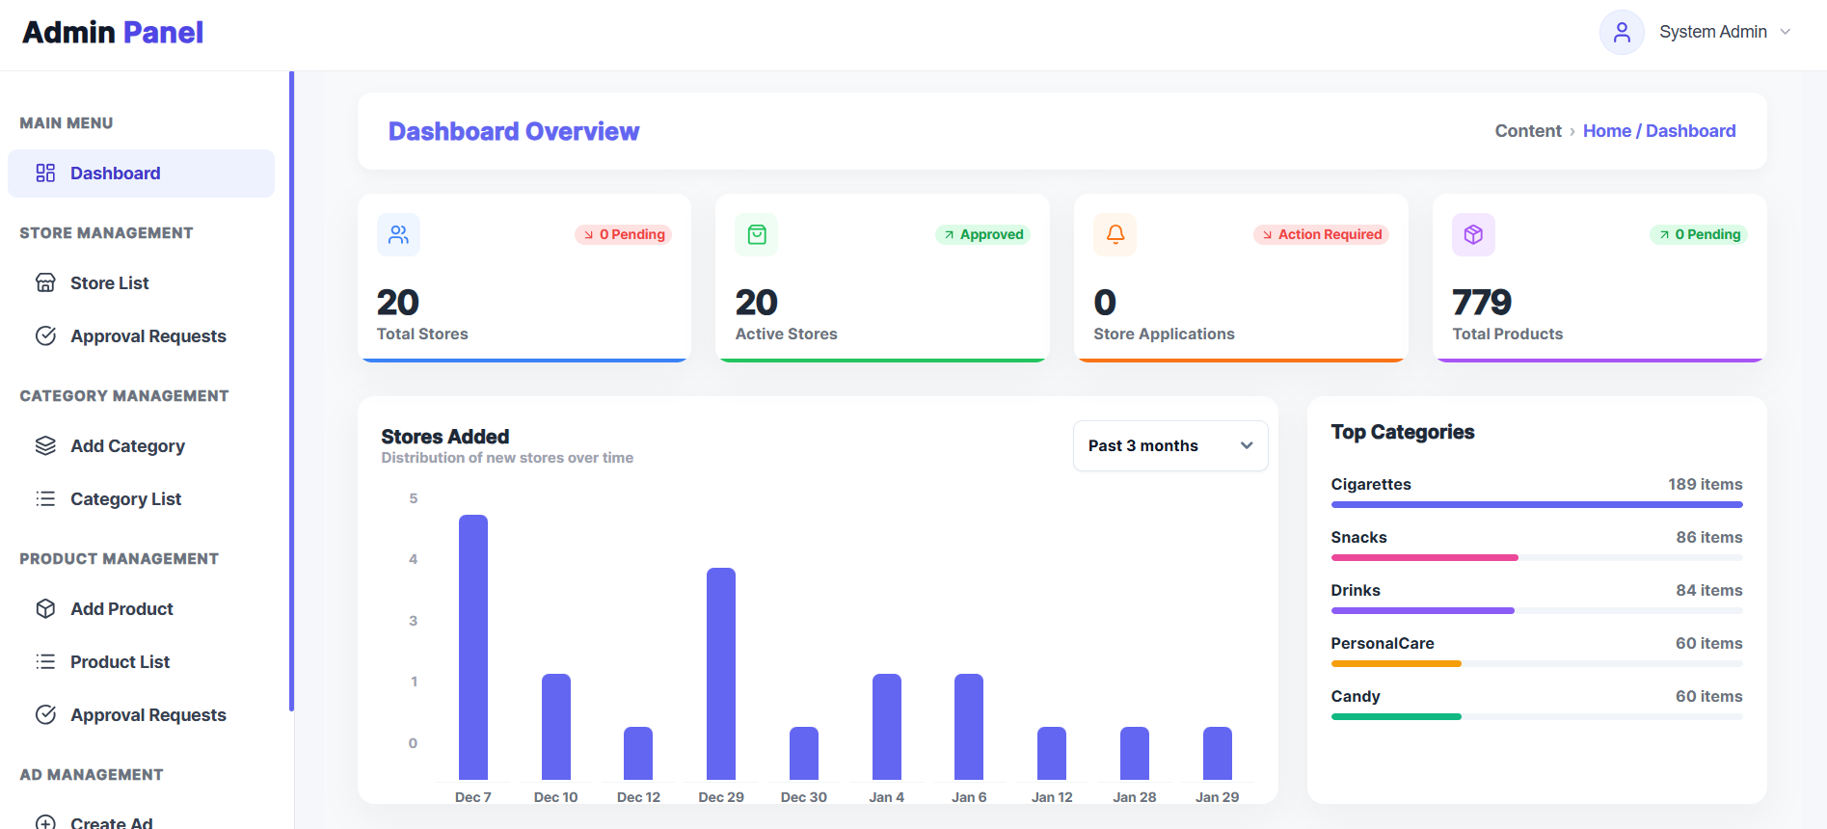
Task: Click the Home / Dashboard breadcrumb link
Action: (x=1658, y=131)
